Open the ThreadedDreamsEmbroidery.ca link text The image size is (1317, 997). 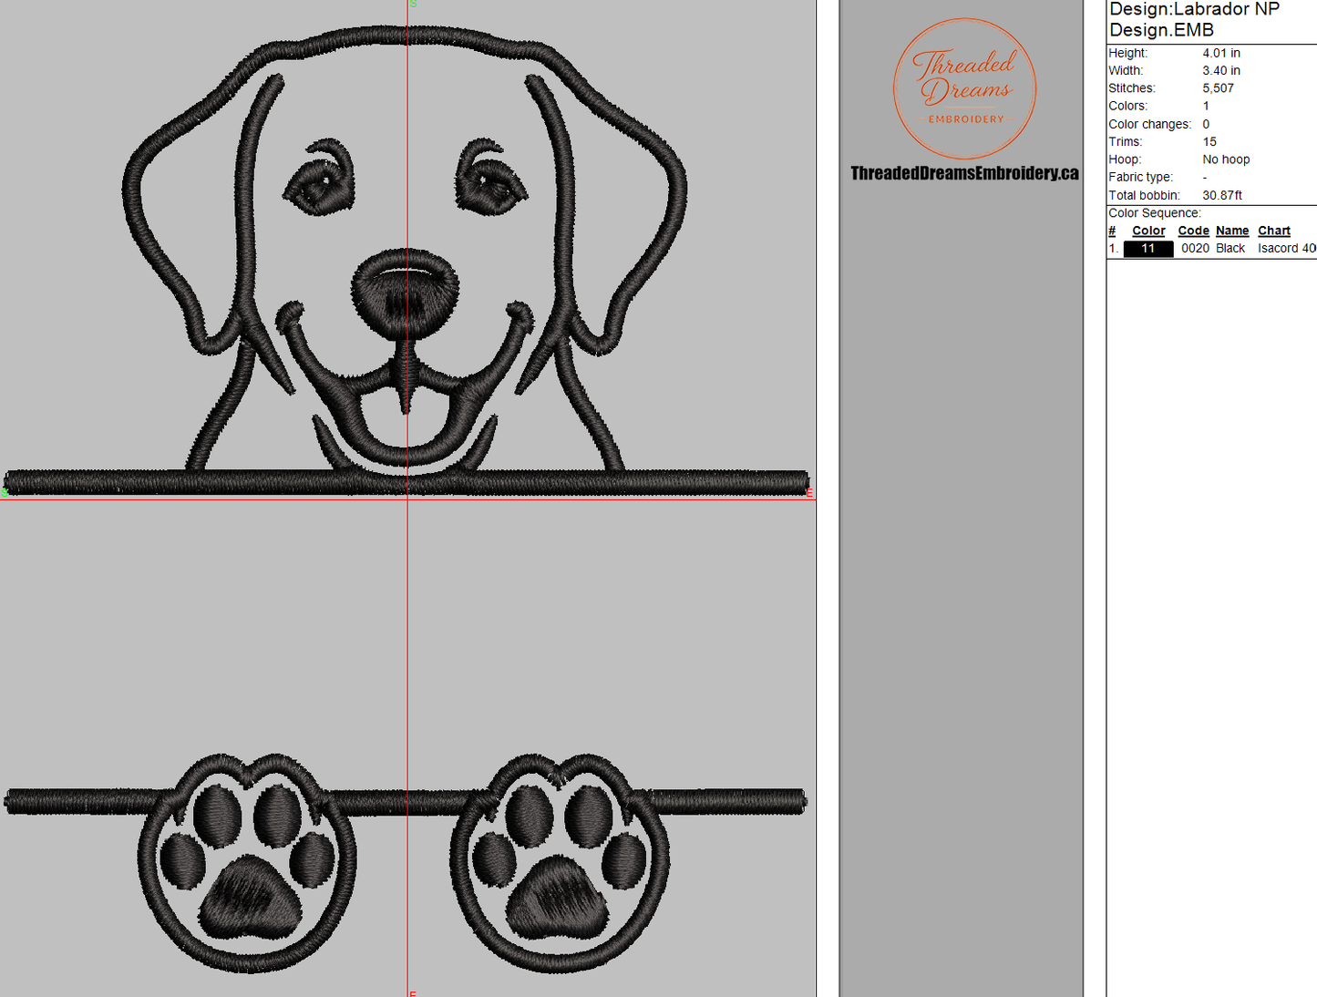(964, 173)
